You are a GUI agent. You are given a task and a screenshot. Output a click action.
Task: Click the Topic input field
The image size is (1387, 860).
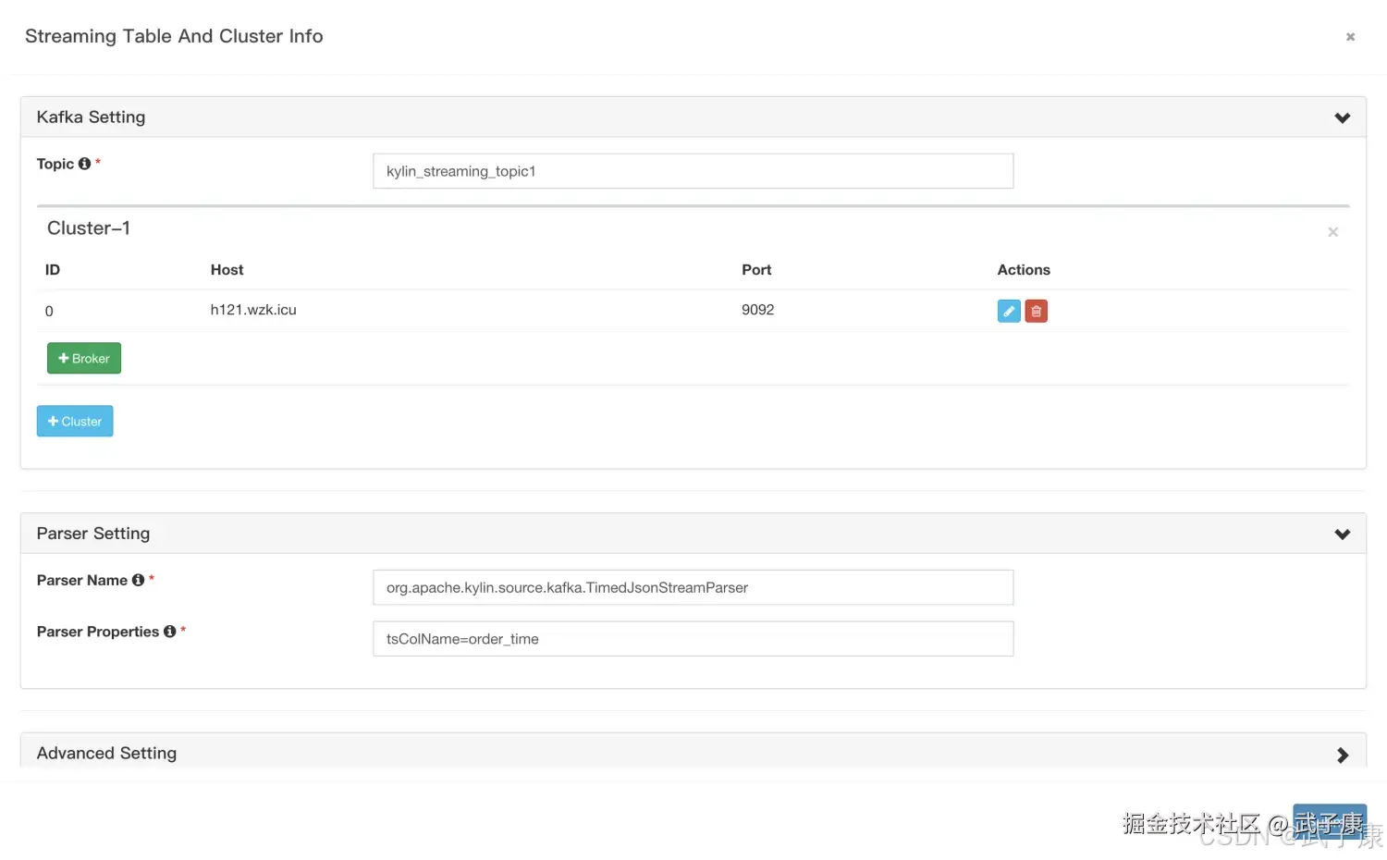[x=693, y=171]
